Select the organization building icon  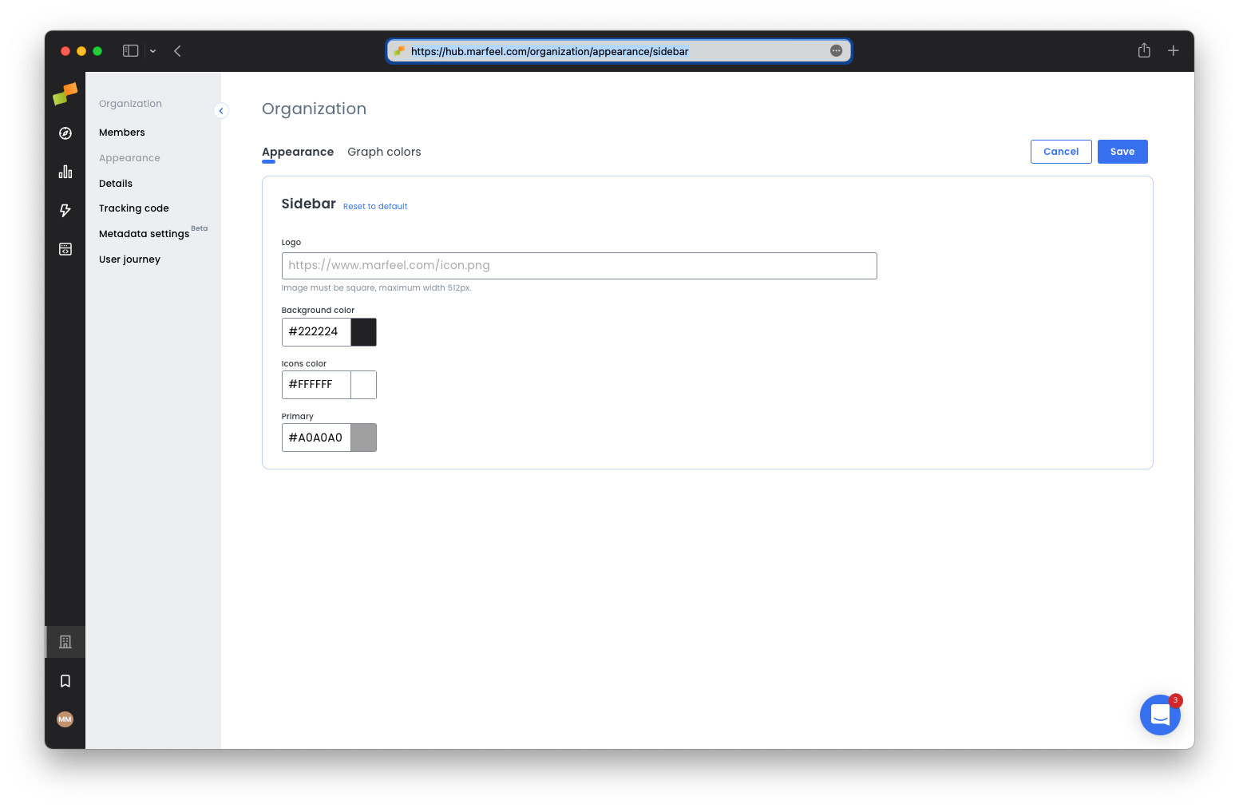click(x=65, y=641)
